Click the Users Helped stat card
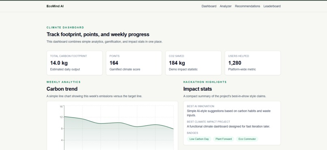The image size is (327, 150). [x=253, y=63]
